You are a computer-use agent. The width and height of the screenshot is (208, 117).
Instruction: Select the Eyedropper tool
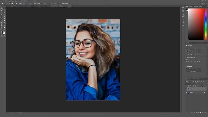tap(2, 15)
